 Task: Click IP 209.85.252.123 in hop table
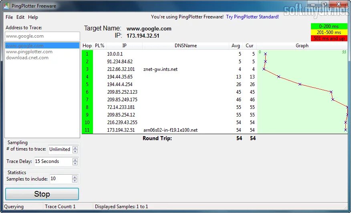click(x=122, y=92)
